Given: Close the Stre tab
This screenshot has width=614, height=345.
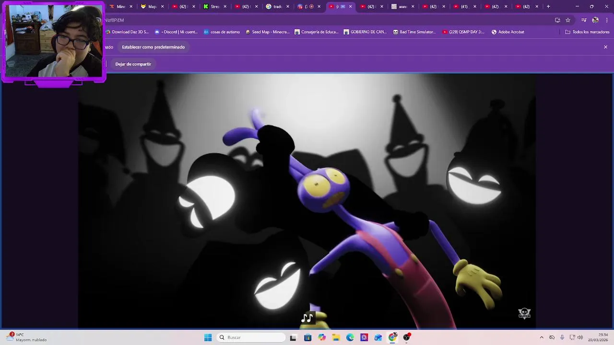Looking at the screenshot, I should click(x=225, y=7).
